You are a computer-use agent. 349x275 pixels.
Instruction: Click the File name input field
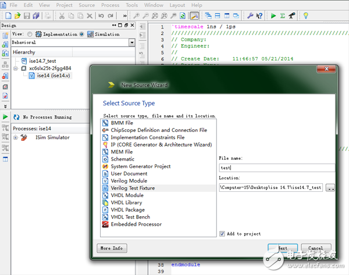click(x=277, y=167)
